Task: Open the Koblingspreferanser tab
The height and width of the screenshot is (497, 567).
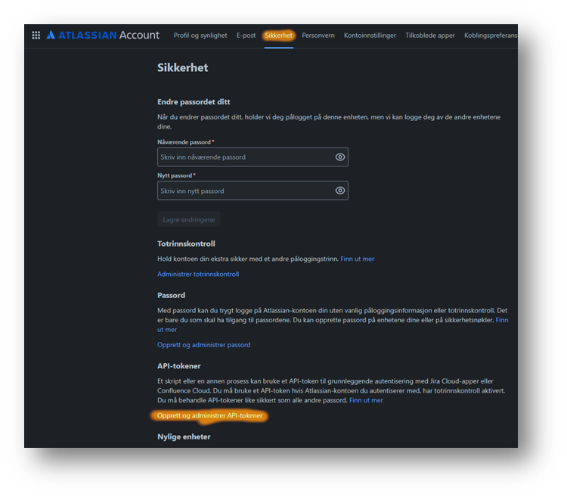Action: point(491,36)
